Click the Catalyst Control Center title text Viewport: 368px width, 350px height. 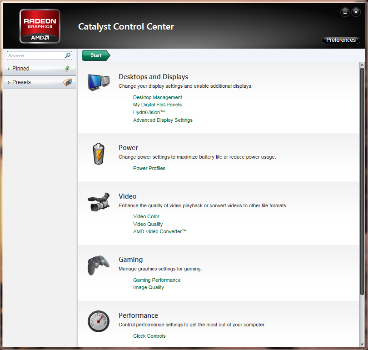click(x=126, y=26)
